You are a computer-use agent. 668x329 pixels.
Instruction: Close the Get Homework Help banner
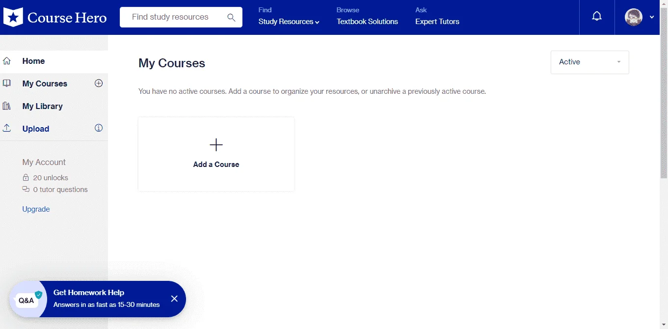(174, 299)
